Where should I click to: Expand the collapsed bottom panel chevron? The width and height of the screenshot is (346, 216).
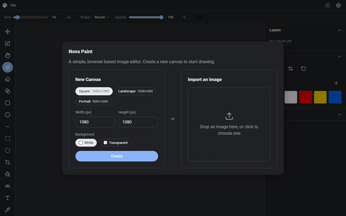340,114
